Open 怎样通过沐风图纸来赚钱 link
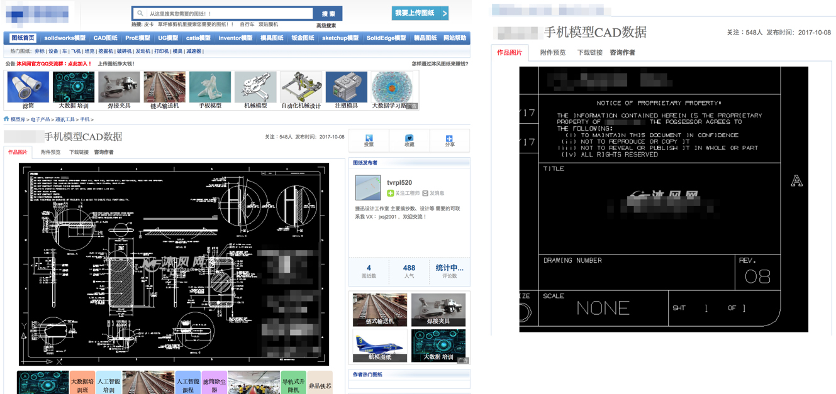Image resolution: width=836 pixels, height=394 pixels. pos(440,63)
